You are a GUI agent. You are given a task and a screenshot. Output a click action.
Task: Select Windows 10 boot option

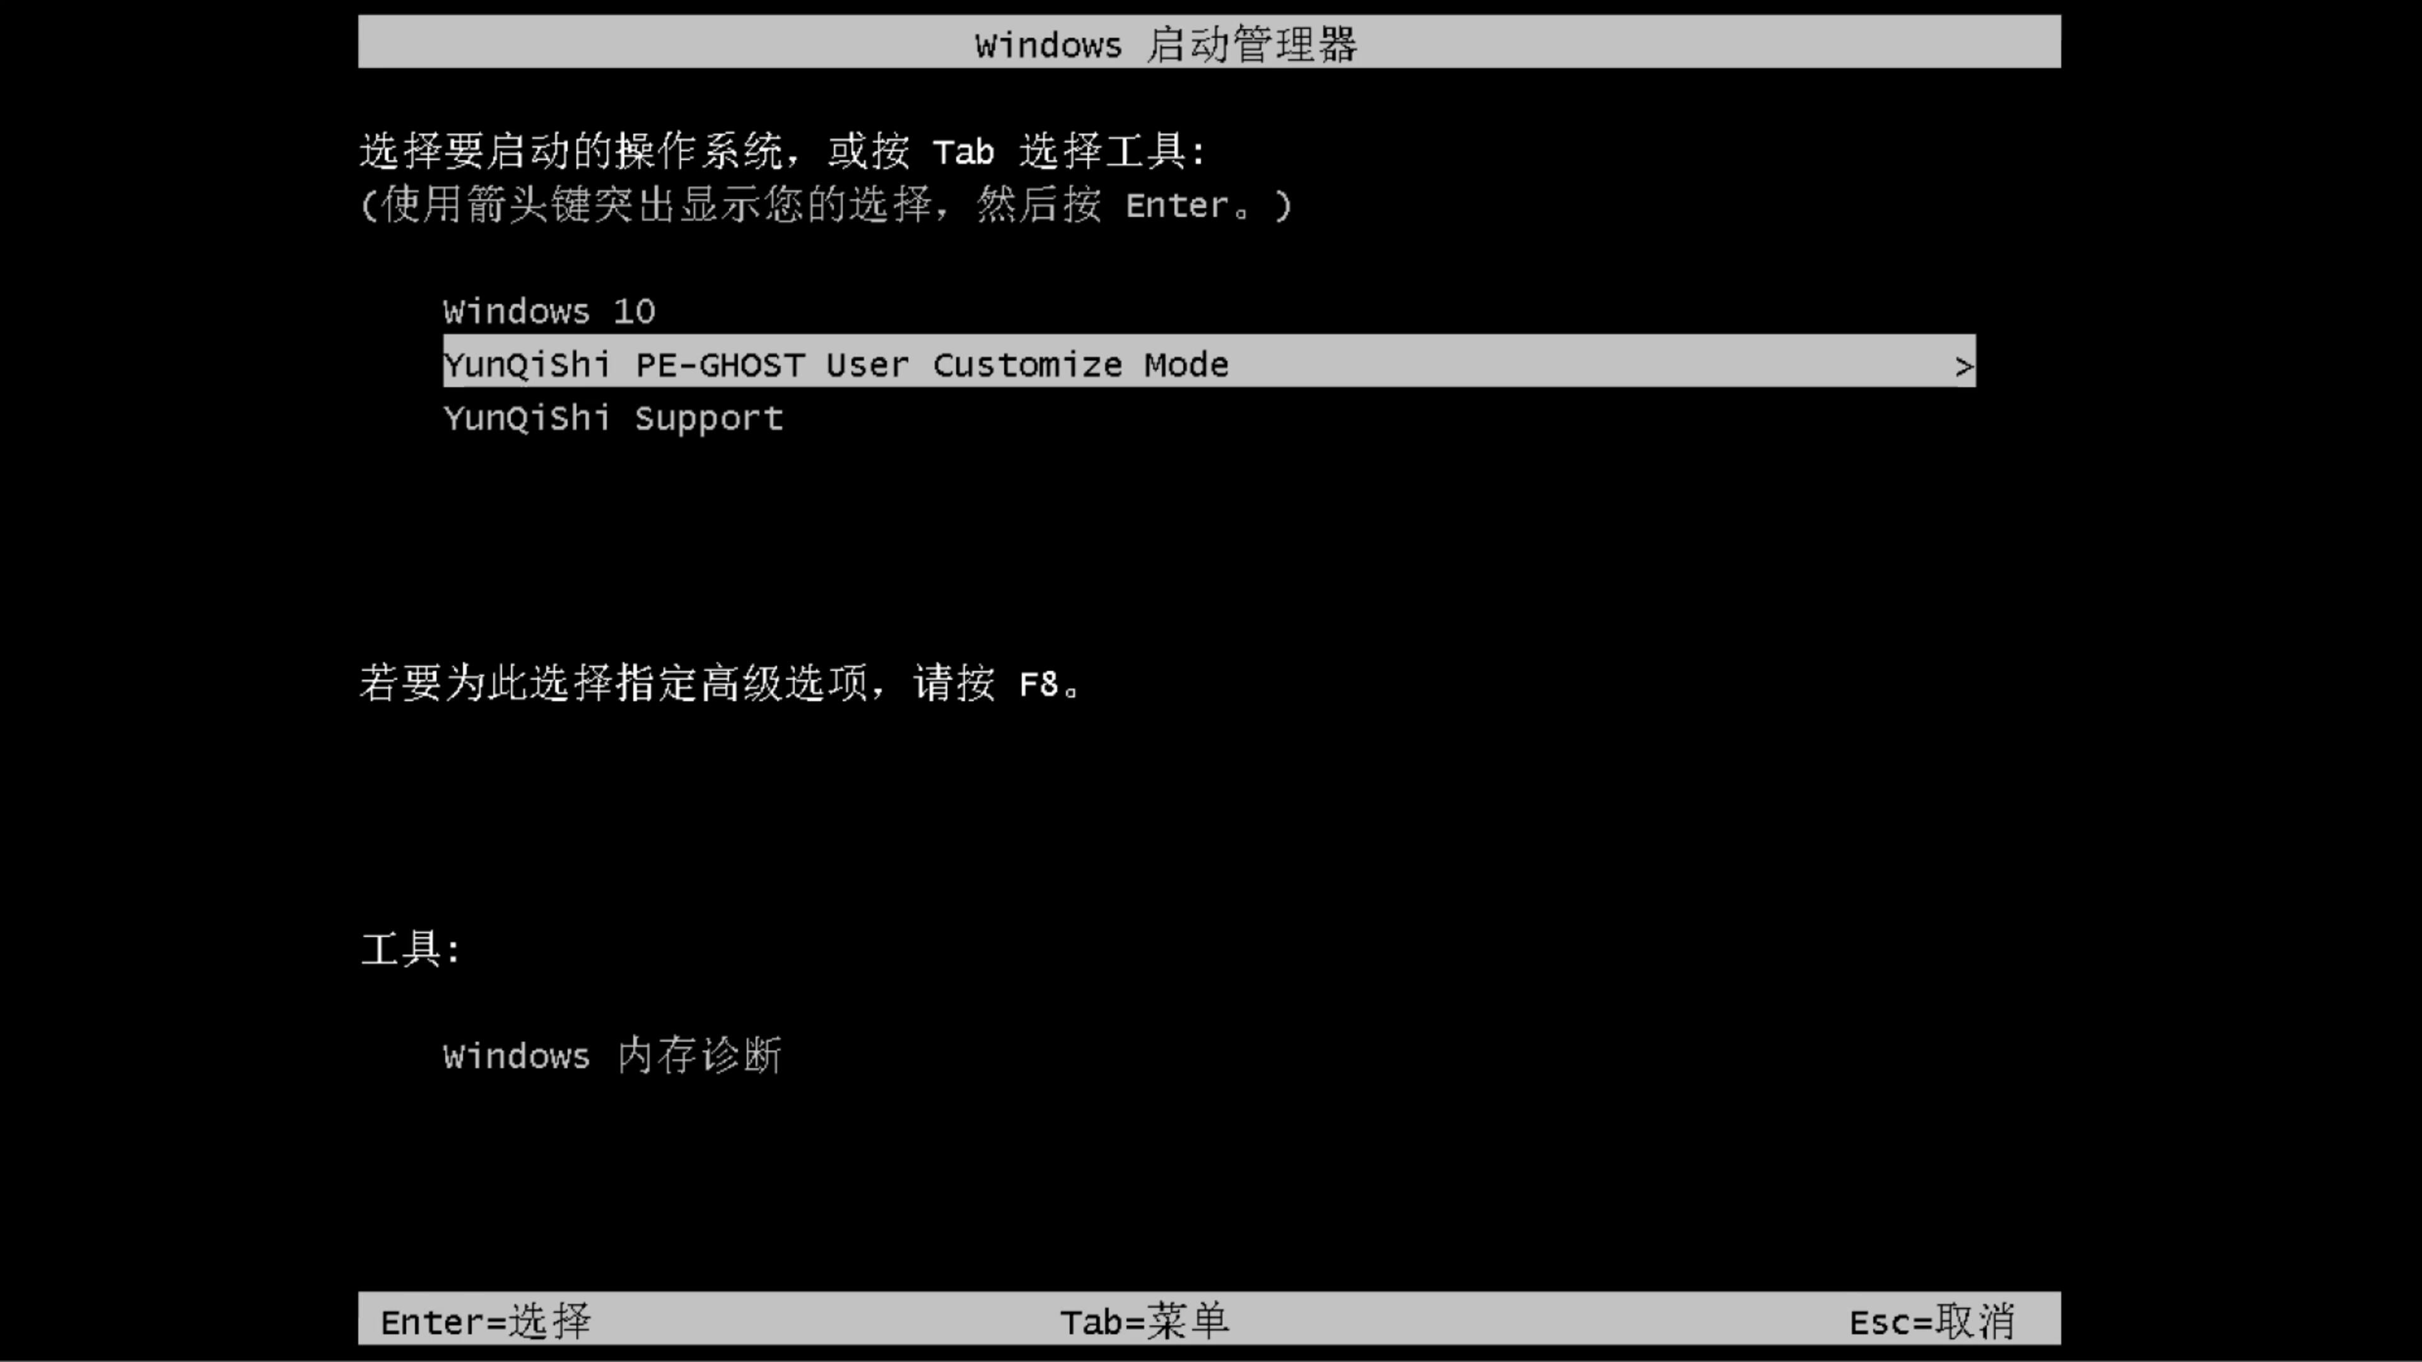click(x=549, y=310)
